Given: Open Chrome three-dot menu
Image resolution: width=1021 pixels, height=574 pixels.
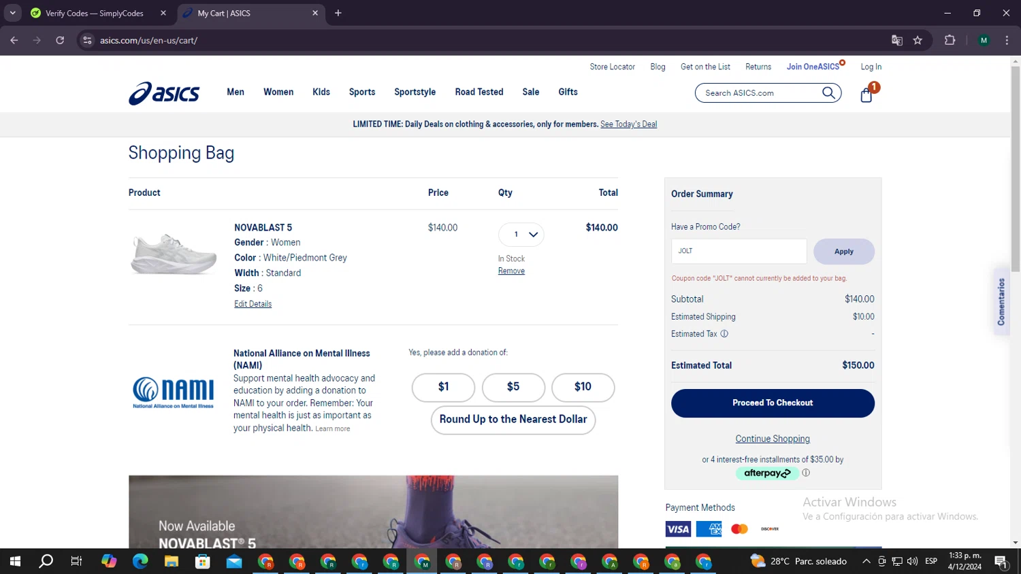Looking at the screenshot, I should coord(1007,40).
